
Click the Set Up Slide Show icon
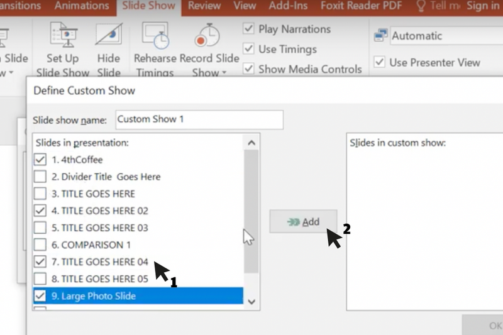click(x=62, y=36)
